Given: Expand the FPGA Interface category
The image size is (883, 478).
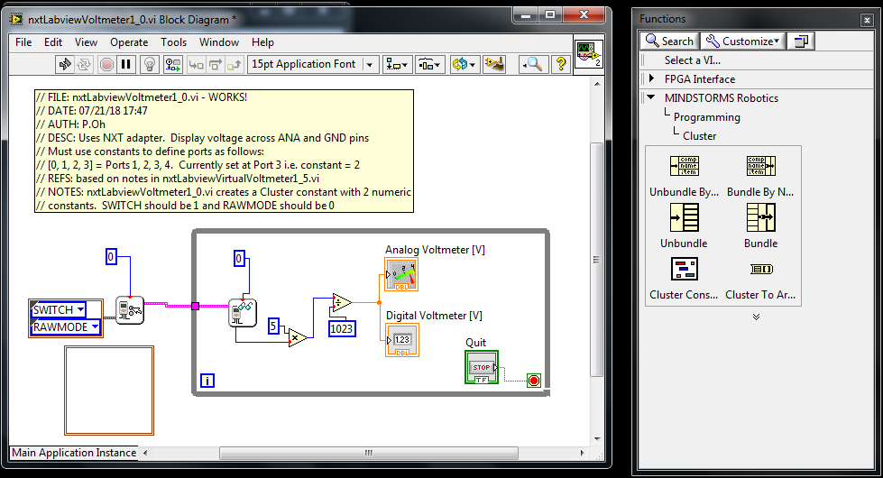Looking at the screenshot, I should (x=651, y=78).
